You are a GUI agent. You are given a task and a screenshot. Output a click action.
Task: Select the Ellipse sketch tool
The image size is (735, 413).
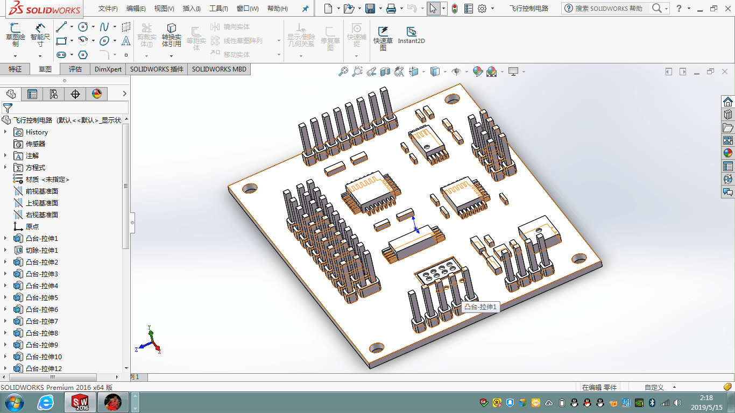[x=104, y=41]
